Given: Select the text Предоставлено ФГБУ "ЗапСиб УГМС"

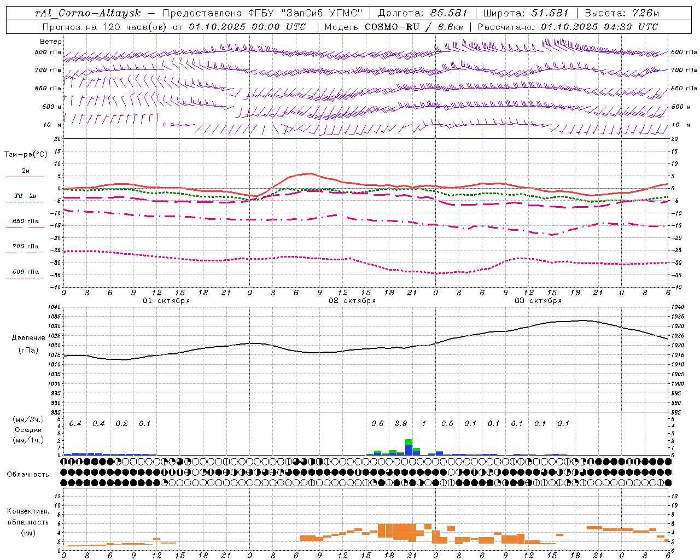Looking at the screenshot, I should pos(263,13).
